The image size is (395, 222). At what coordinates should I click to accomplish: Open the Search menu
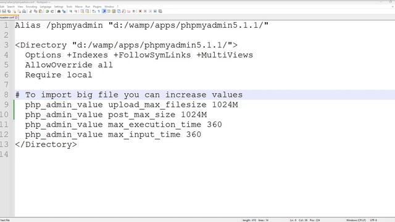[11, 7]
